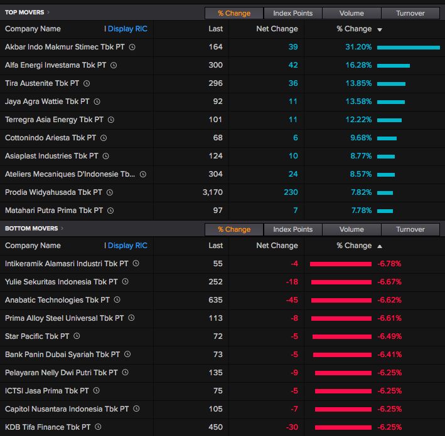Click Net Change value -45

pos(292,300)
